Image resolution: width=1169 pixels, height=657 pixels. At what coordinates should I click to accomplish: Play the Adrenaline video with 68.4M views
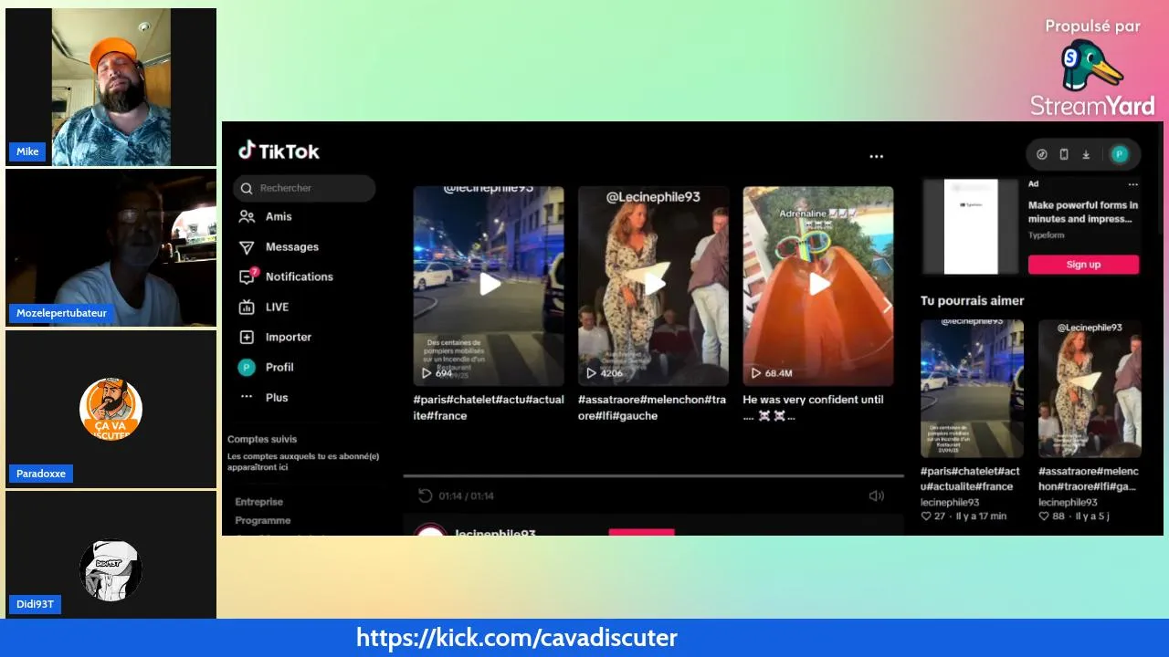coord(818,286)
